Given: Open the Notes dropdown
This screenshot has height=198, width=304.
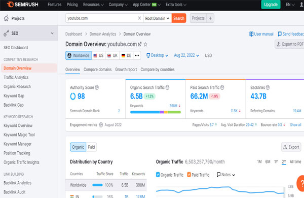Looking at the screenshot, I should tap(226, 175).
